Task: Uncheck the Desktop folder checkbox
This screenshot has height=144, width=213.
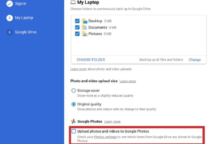Action: [x=77, y=21]
